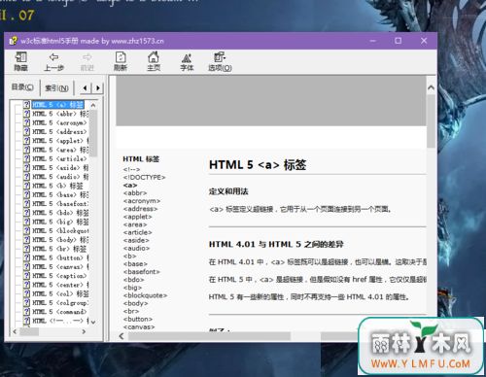Screen dimensions: 486x377
Task: Switch to the 目录(C) contents tab
Action: click(x=22, y=87)
